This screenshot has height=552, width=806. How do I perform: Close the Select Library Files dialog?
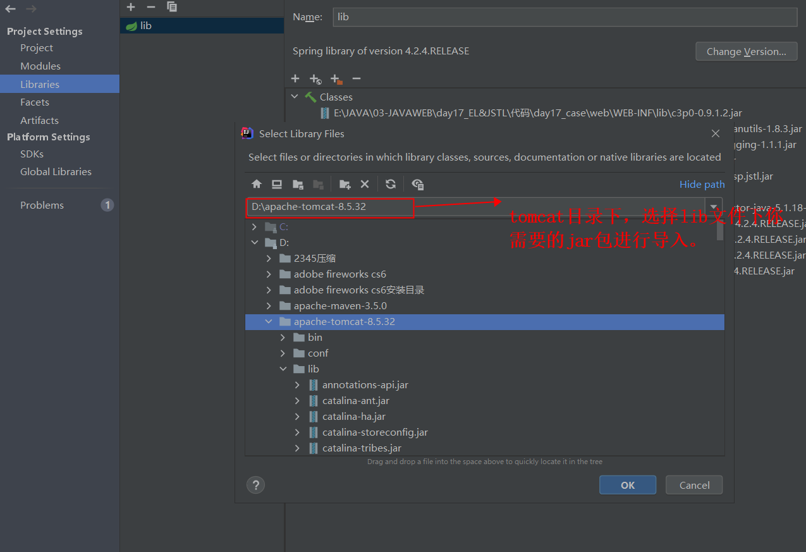tap(716, 133)
